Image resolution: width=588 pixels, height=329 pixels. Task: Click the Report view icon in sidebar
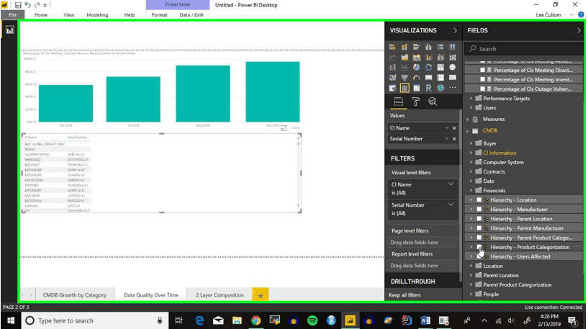[x=10, y=30]
